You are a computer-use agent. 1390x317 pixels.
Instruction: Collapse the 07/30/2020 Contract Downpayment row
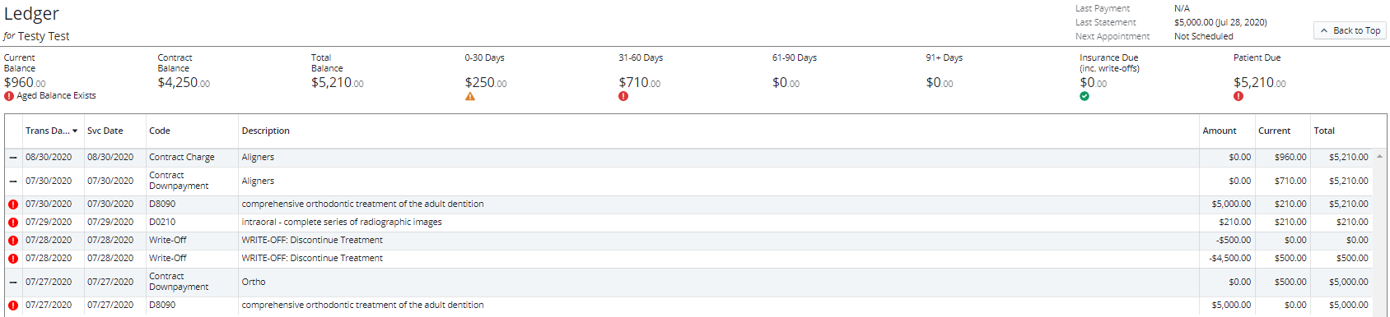(x=13, y=181)
